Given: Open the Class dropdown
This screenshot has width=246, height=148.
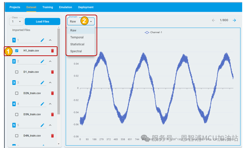Looking at the screenshot, I should point(16,21).
